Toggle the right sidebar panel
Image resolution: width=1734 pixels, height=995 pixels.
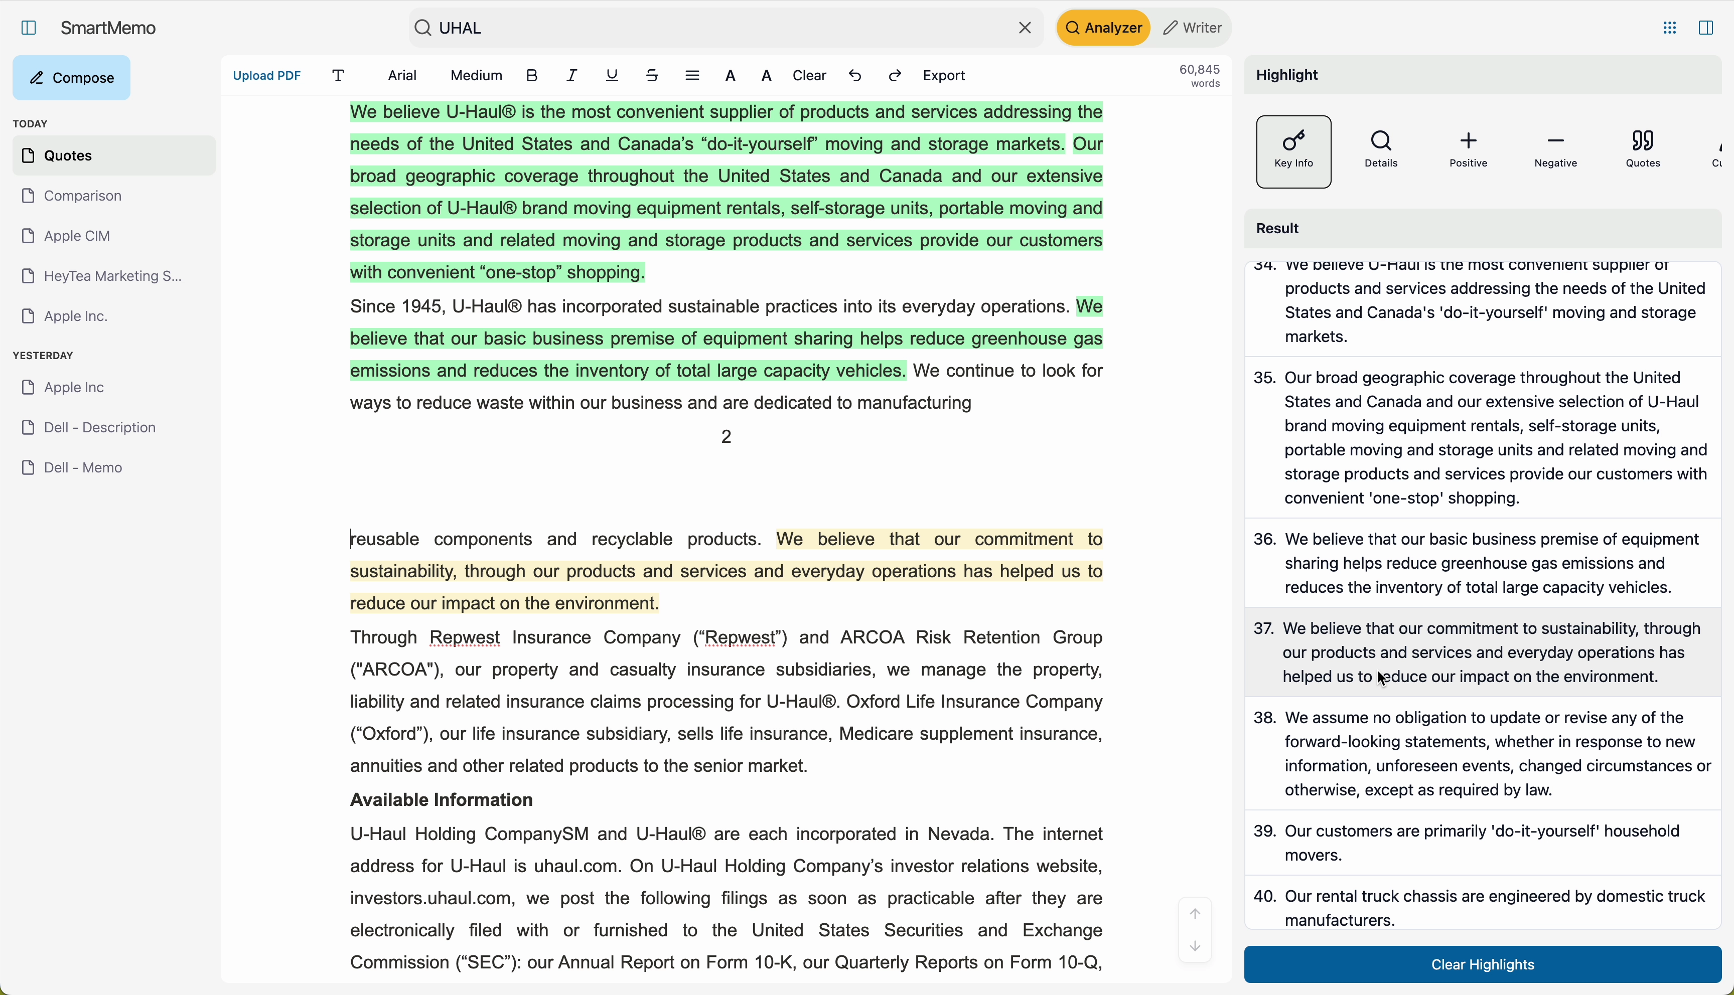(1706, 28)
